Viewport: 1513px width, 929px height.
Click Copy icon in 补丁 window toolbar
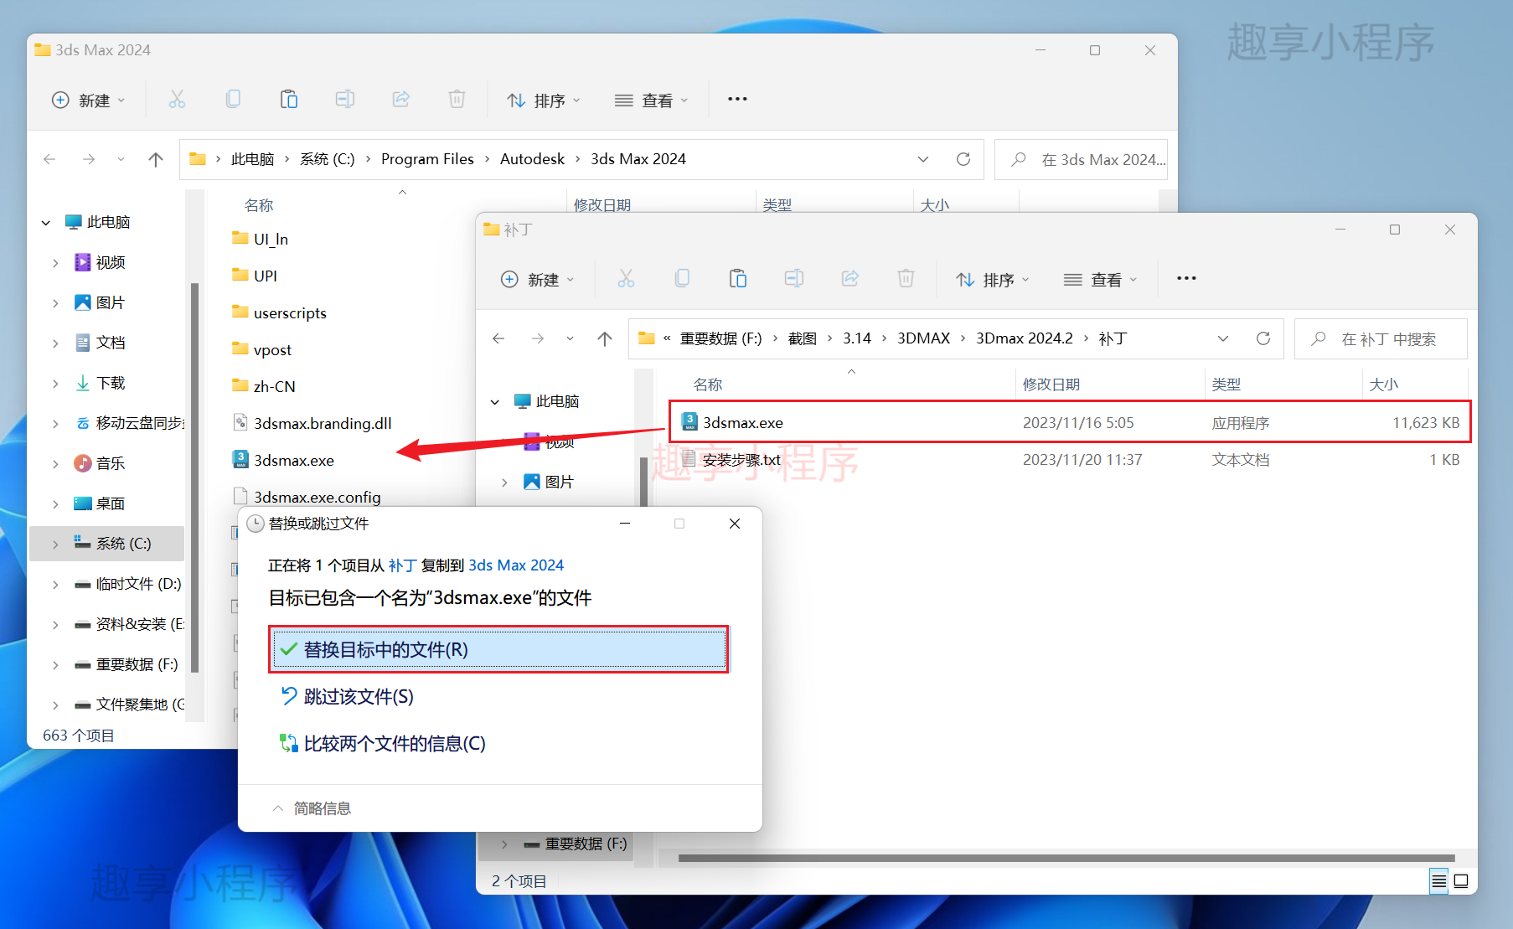(682, 279)
